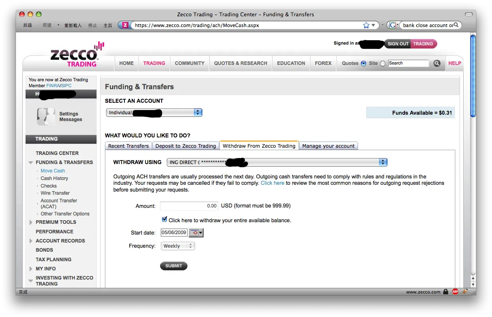
Task: Click the Firebug beetle icon in status bar
Action: (x=465, y=292)
